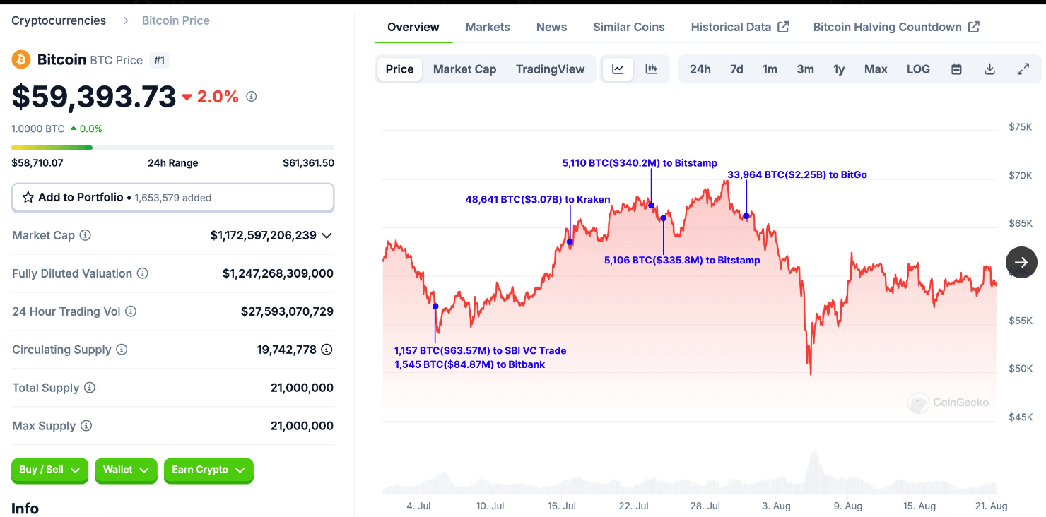Expand the Market Cap value chevron
Screen dimensions: 1046x517
pyautogui.click(x=327, y=235)
